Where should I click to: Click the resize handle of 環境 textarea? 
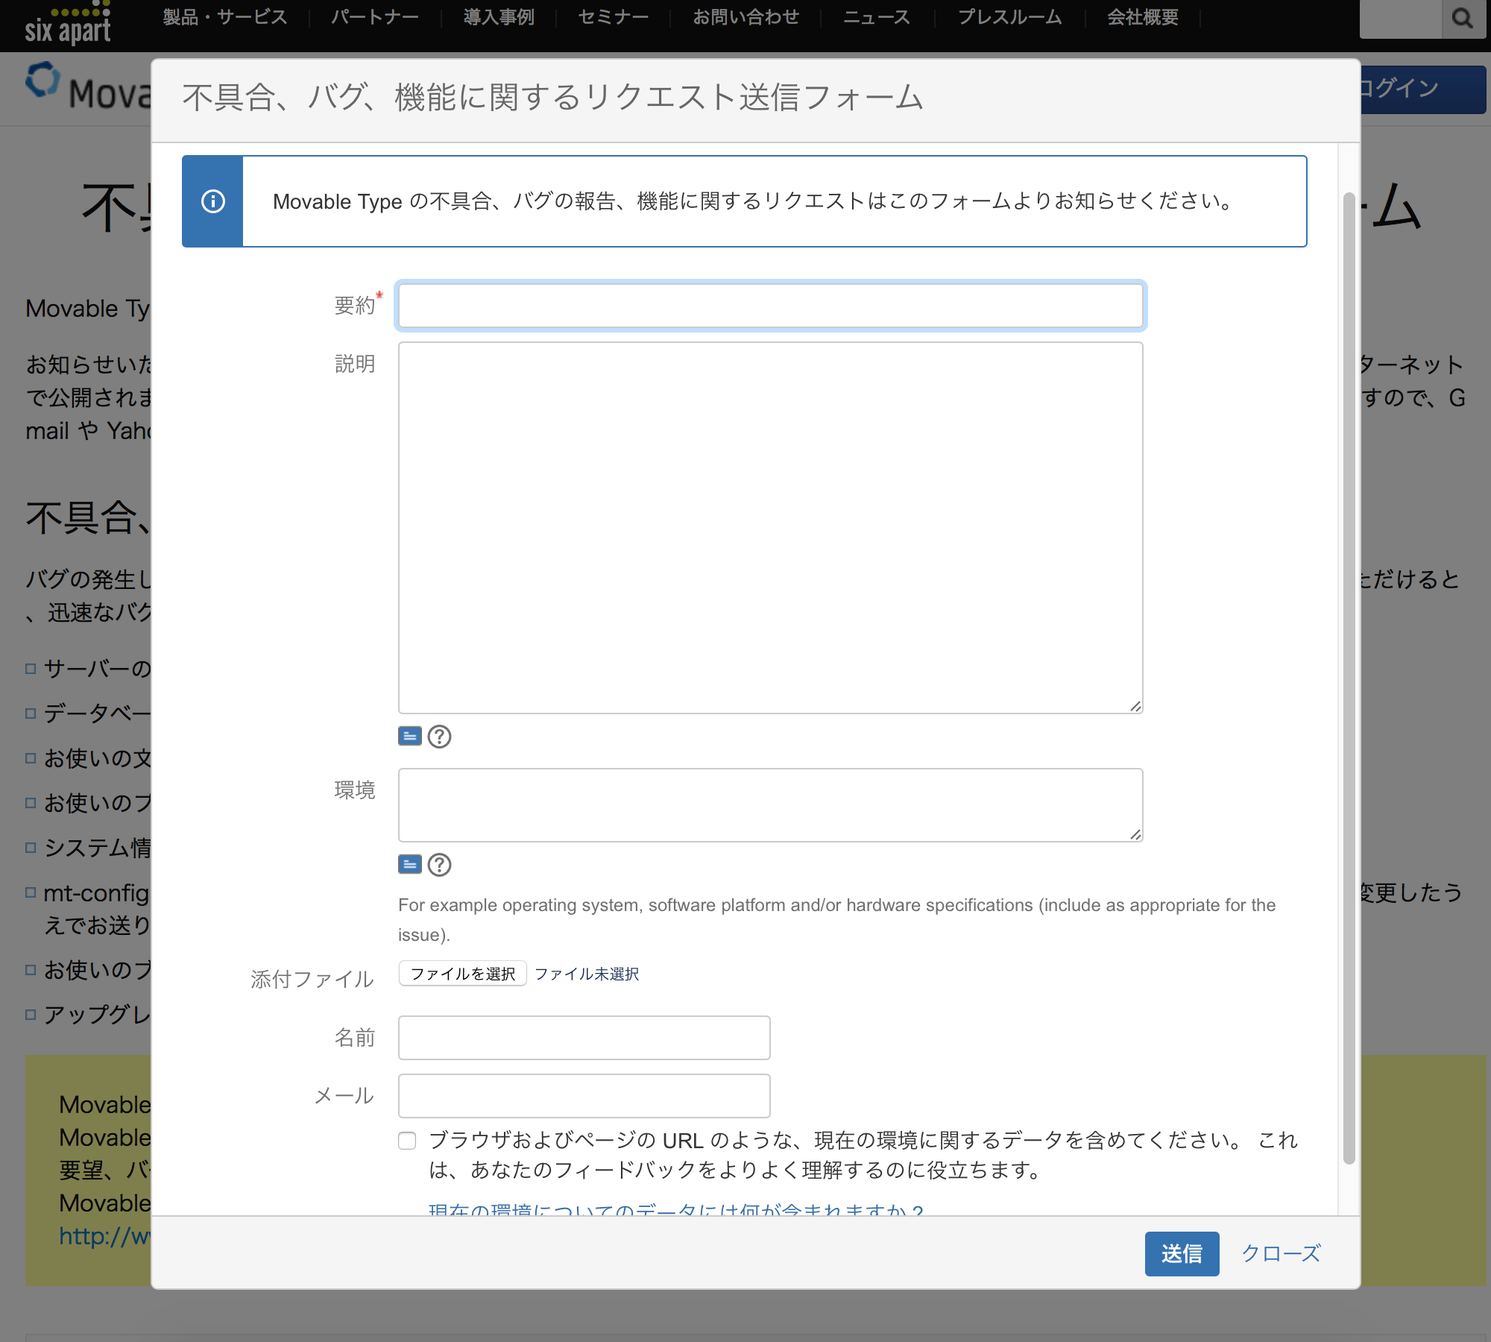(x=1135, y=834)
